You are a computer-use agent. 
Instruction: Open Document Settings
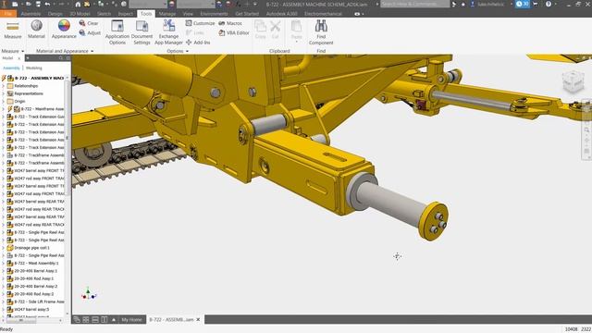(142, 32)
